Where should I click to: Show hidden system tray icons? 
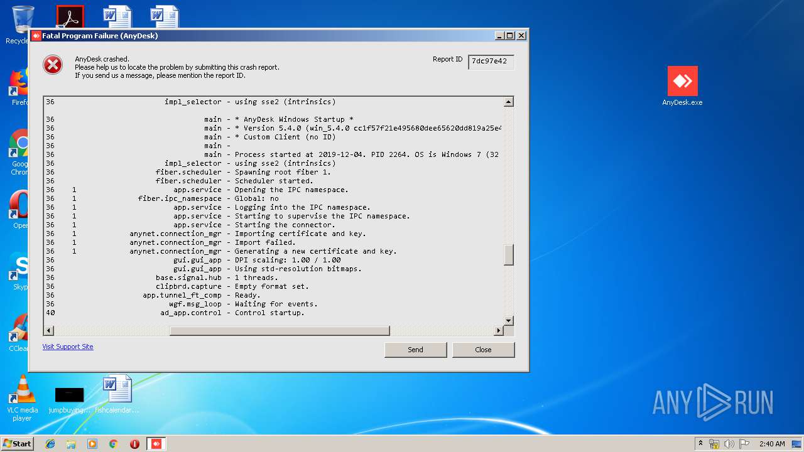tap(701, 443)
